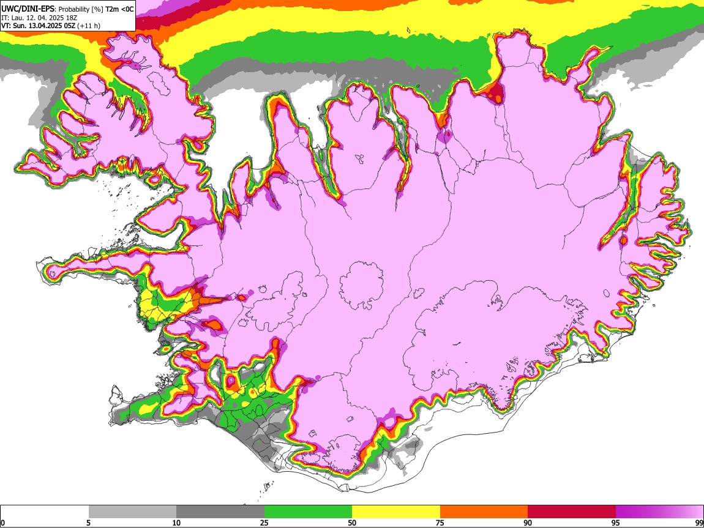Click the legend tick label '25'

pyautogui.click(x=264, y=523)
